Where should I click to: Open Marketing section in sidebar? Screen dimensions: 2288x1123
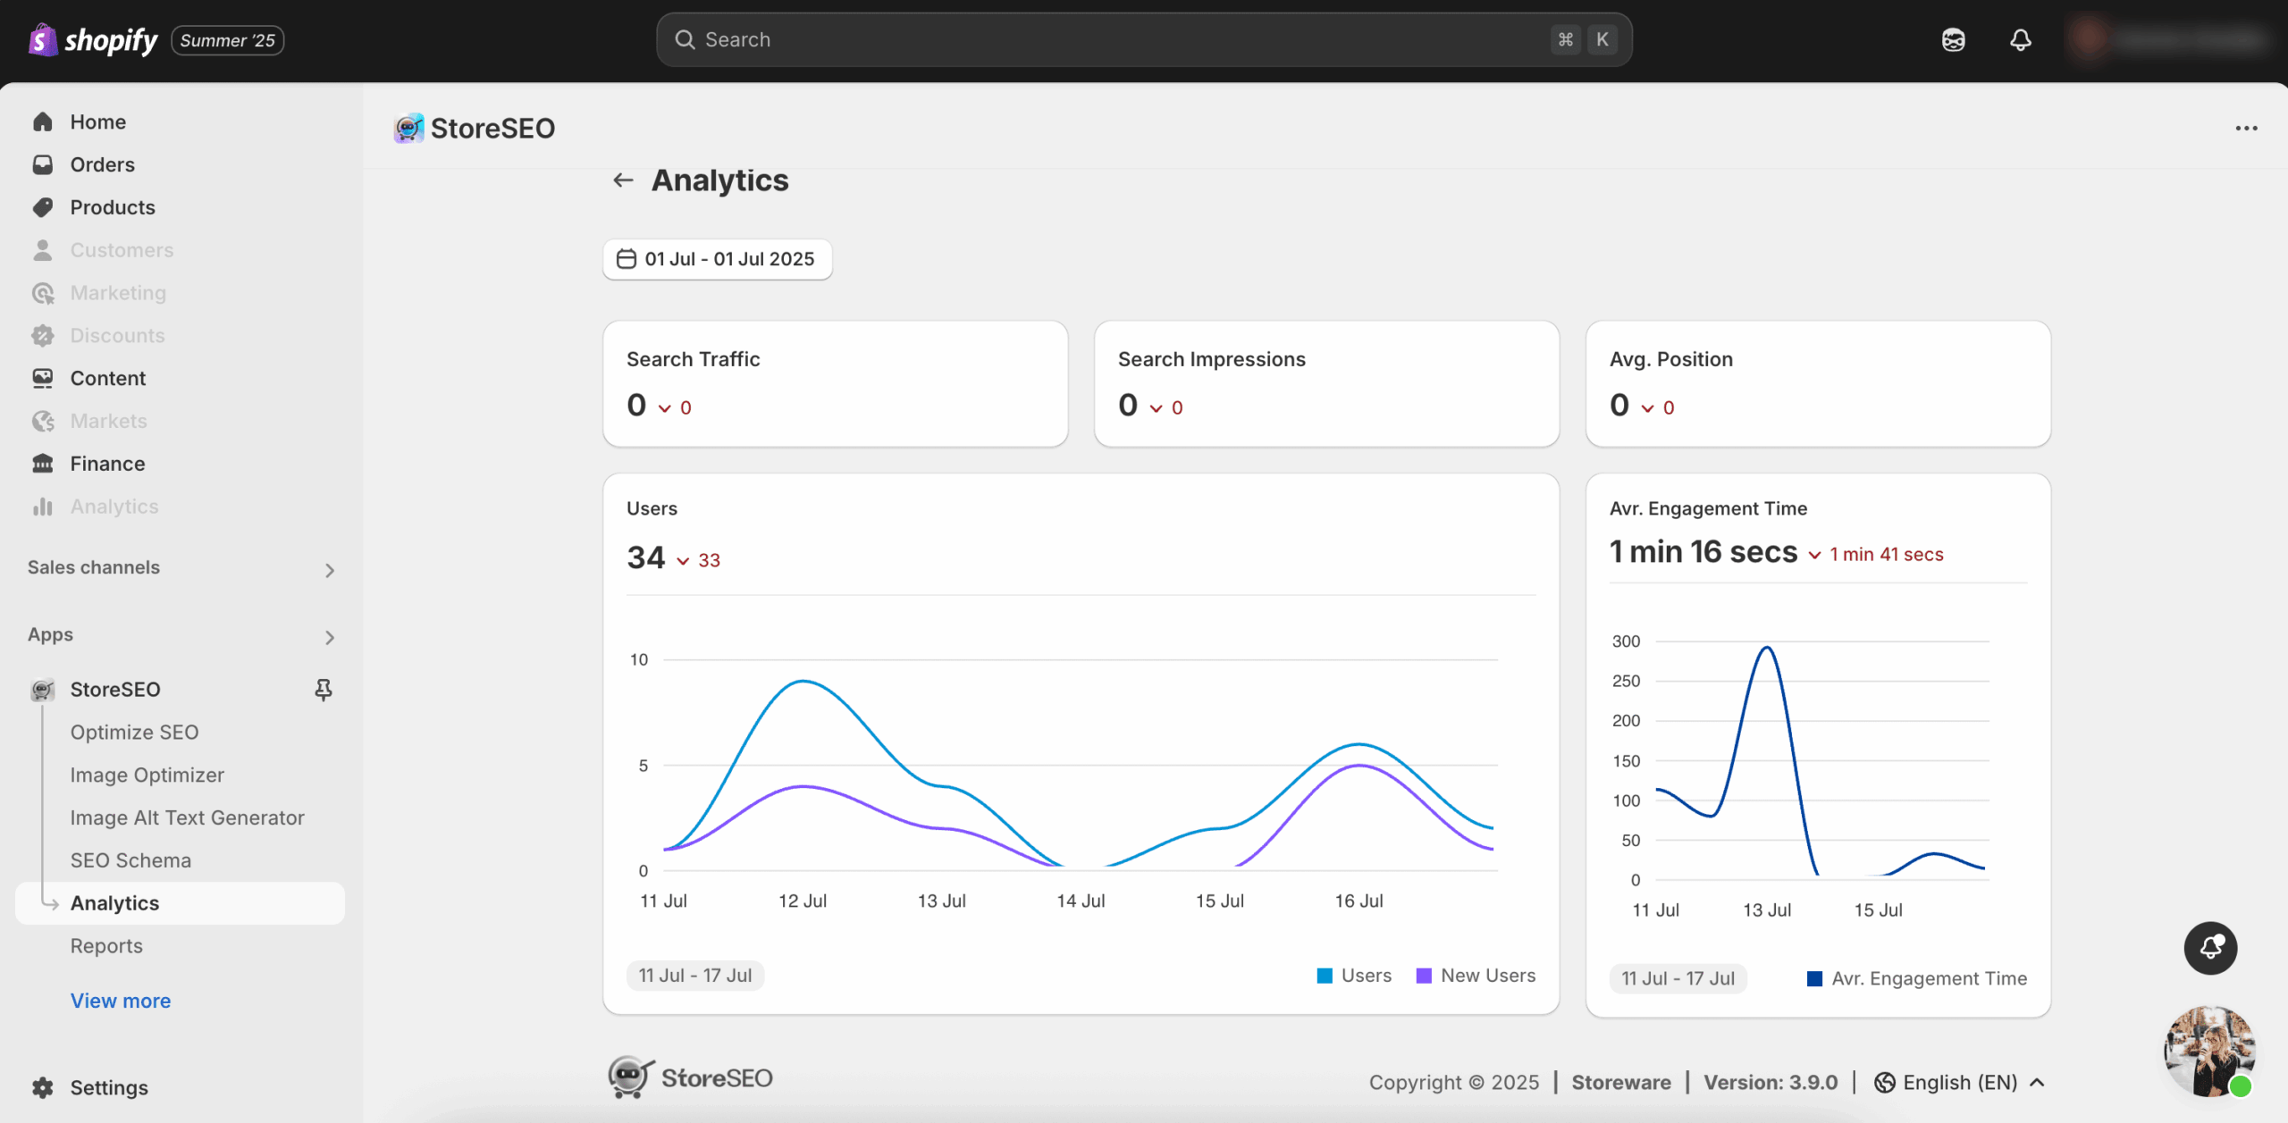pos(118,293)
